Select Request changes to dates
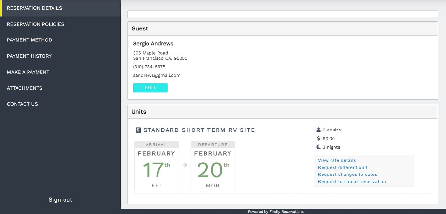 coord(347,175)
